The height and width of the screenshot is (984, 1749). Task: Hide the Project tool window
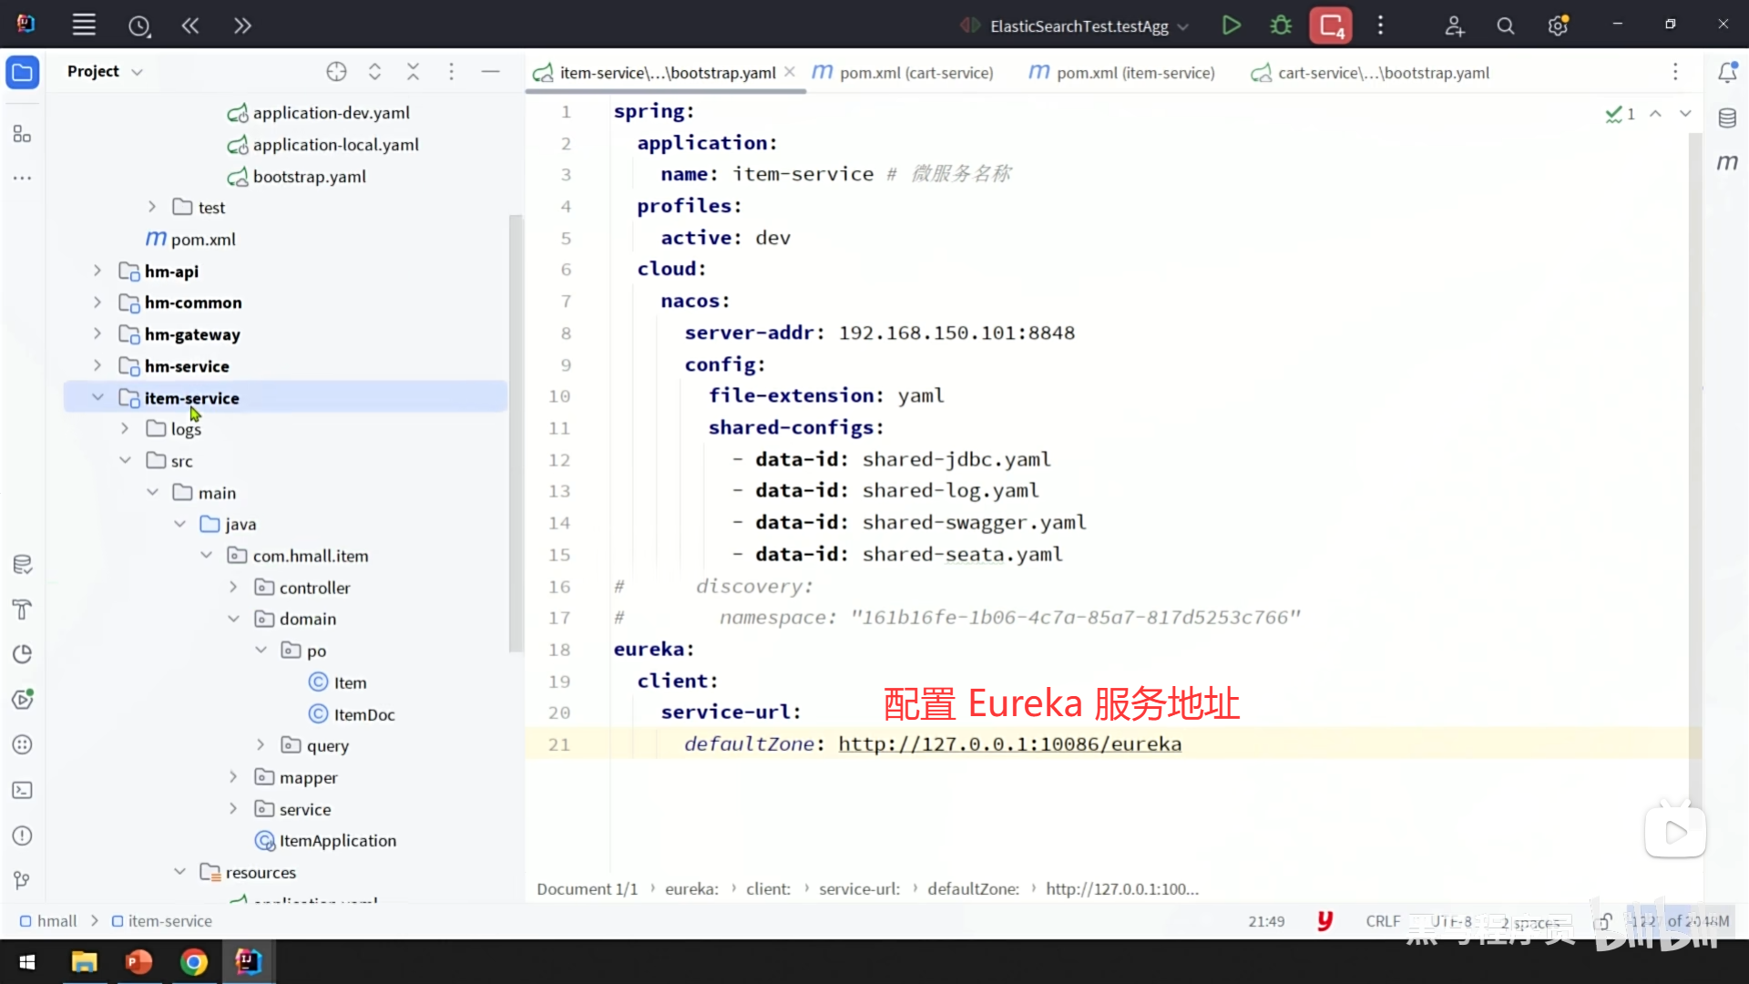click(490, 72)
